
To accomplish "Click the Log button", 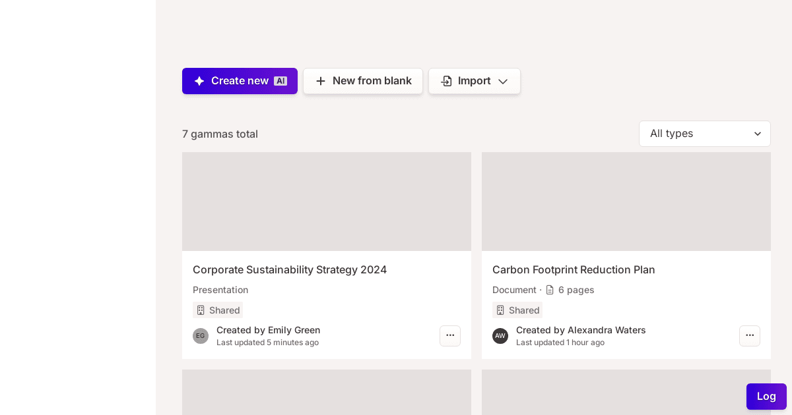I will tap(766, 397).
